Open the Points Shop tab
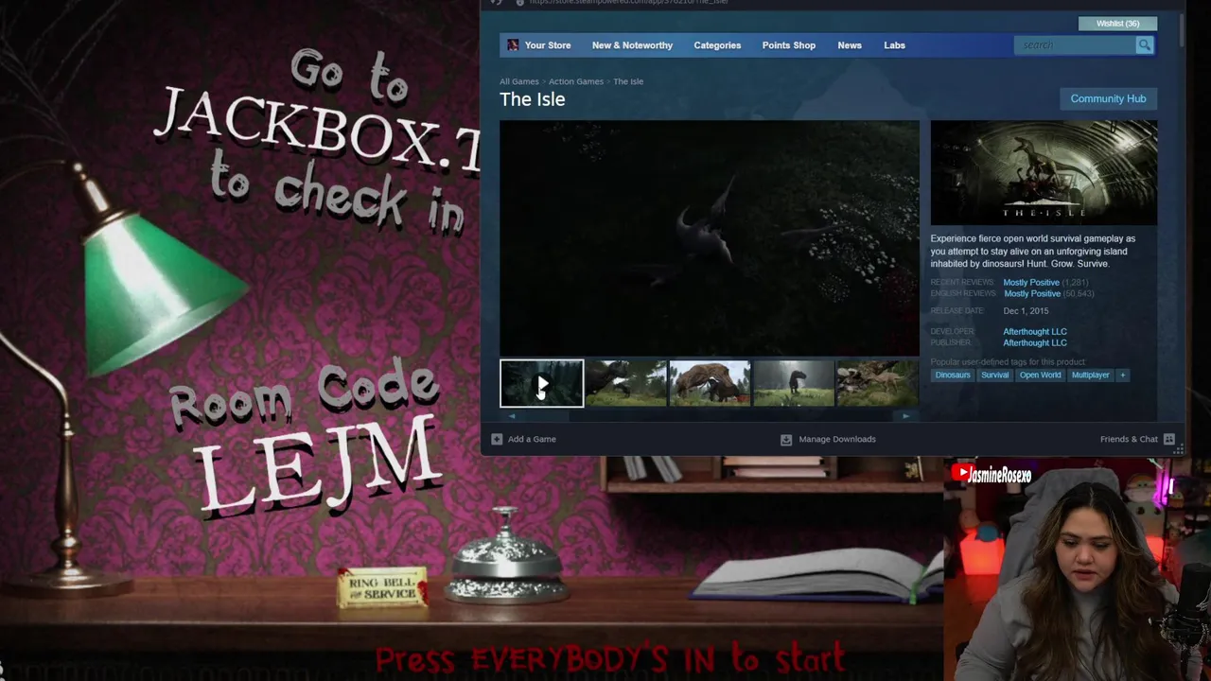 pyautogui.click(x=789, y=45)
